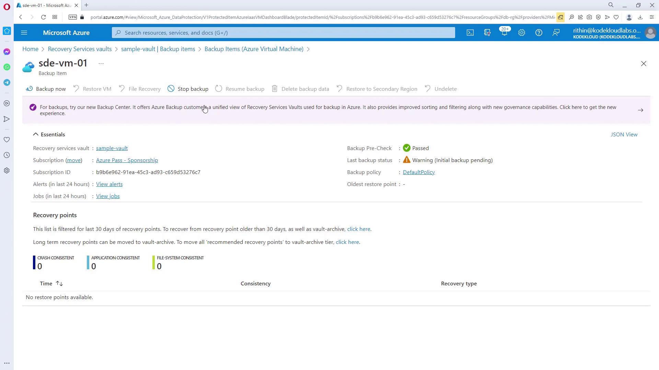This screenshot has width=659, height=370.
Task: Open Azure Cloud Shell icon
Action: [x=470, y=33]
